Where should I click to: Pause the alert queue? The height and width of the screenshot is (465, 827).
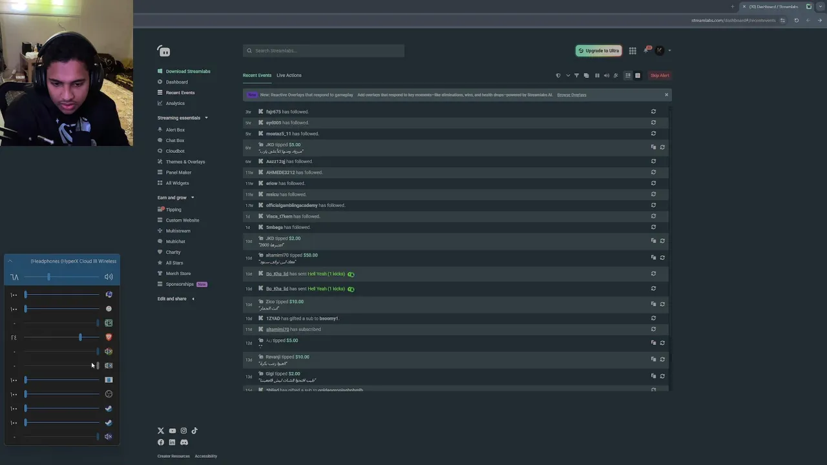point(597,76)
